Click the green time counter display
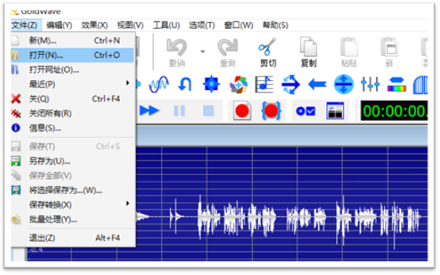Screen dimensions: 440x275 pyautogui.click(x=394, y=111)
